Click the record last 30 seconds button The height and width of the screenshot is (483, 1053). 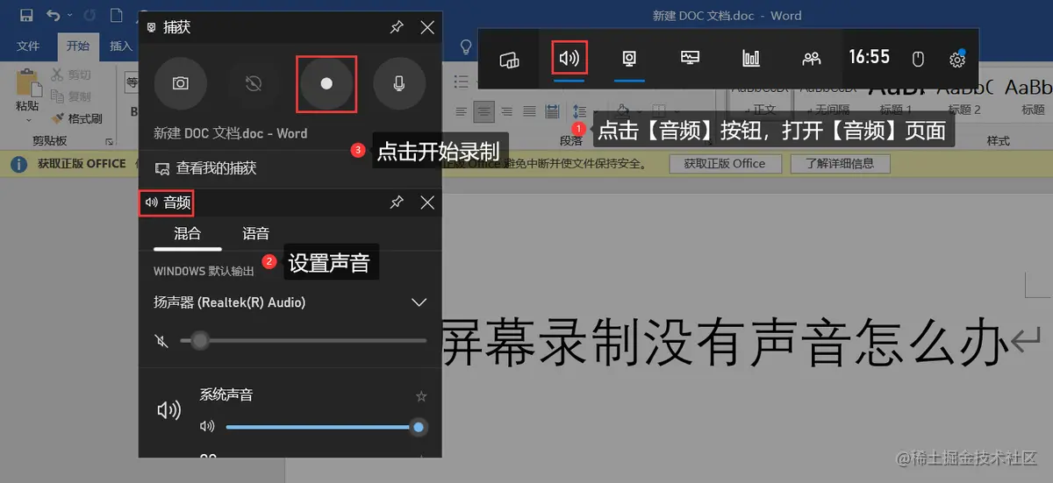pyautogui.click(x=254, y=83)
